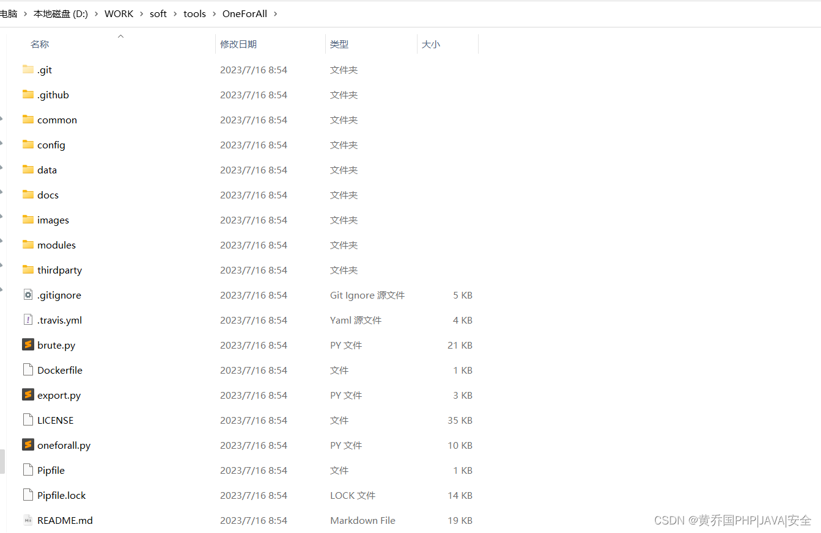The image size is (821, 533).
Task: Click the 21 KB size of brute.py
Action: coord(460,345)
